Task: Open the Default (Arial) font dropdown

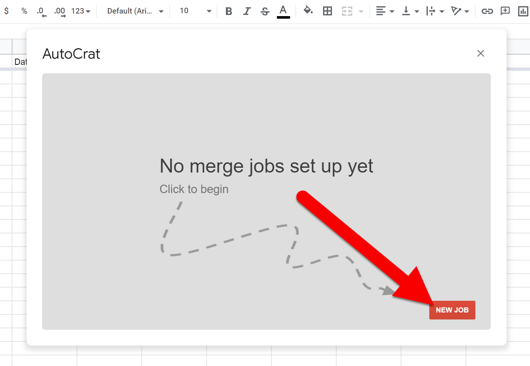Action: (135, 11)
